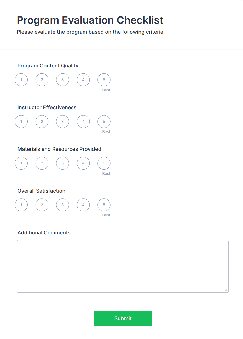Select rating 4 for Instructor Effectiveness
243x339 pixels.
point(83,121)
